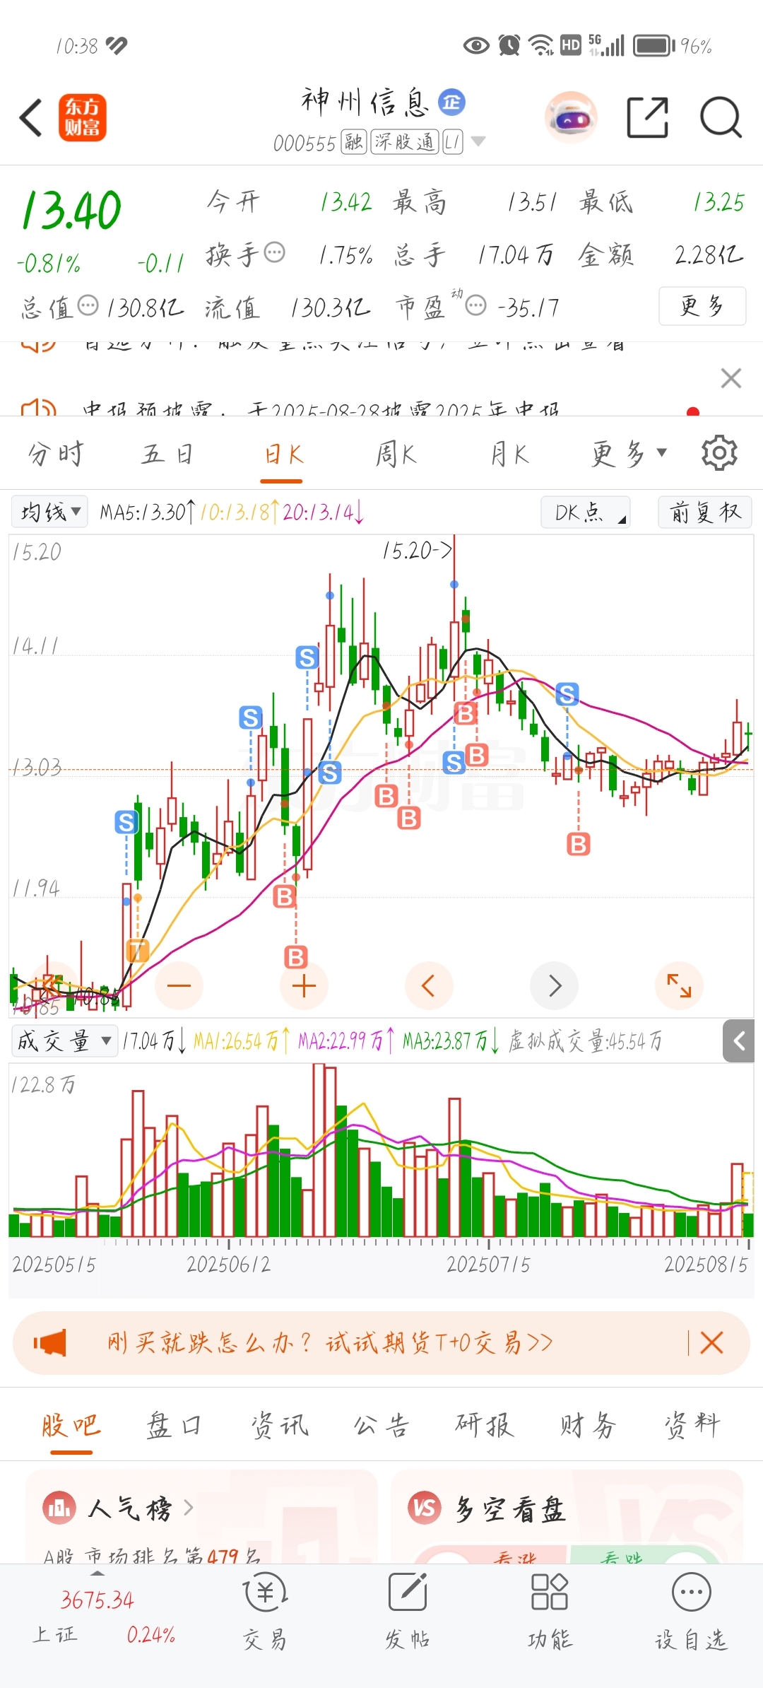Tap the back arrow icon
The image size is (763, 1688).
coord(31,117)
